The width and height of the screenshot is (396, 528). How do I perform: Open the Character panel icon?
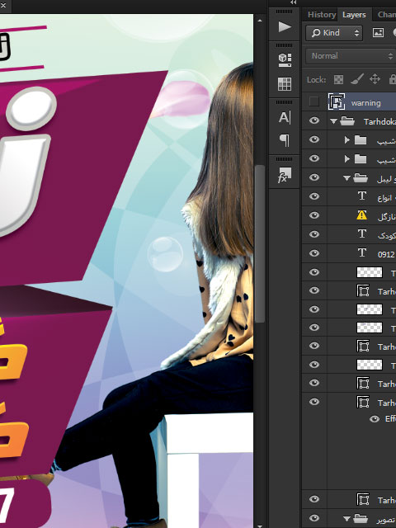click(285, 117)
